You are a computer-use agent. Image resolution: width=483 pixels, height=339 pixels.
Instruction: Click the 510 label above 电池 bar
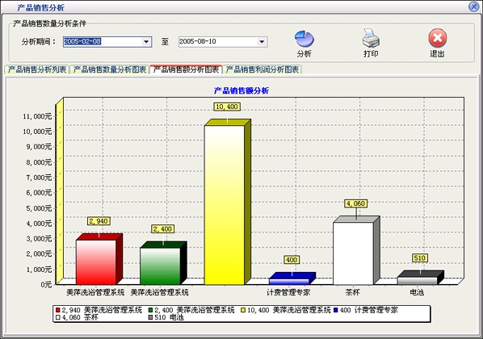[419, 258]
